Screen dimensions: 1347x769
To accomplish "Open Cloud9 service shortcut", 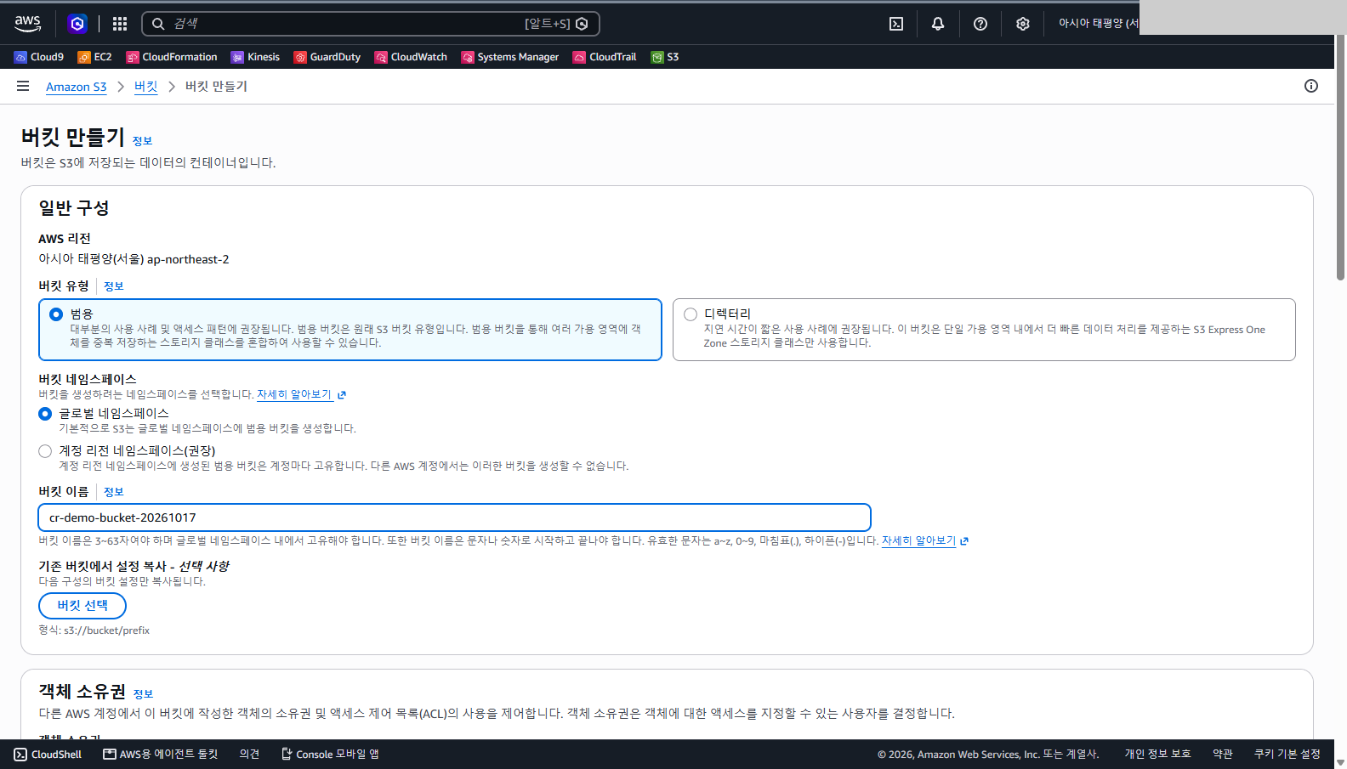I will 39,57.
